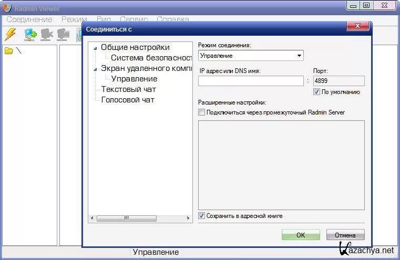The image size is (400, 260).
Task: Click the first gray camera toolbar icon
Action: click(x=47, y=35)
